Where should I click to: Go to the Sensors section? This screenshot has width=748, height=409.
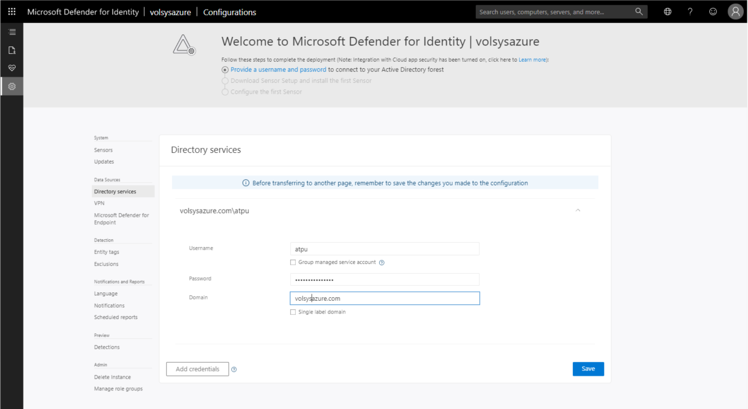[103, 150]
